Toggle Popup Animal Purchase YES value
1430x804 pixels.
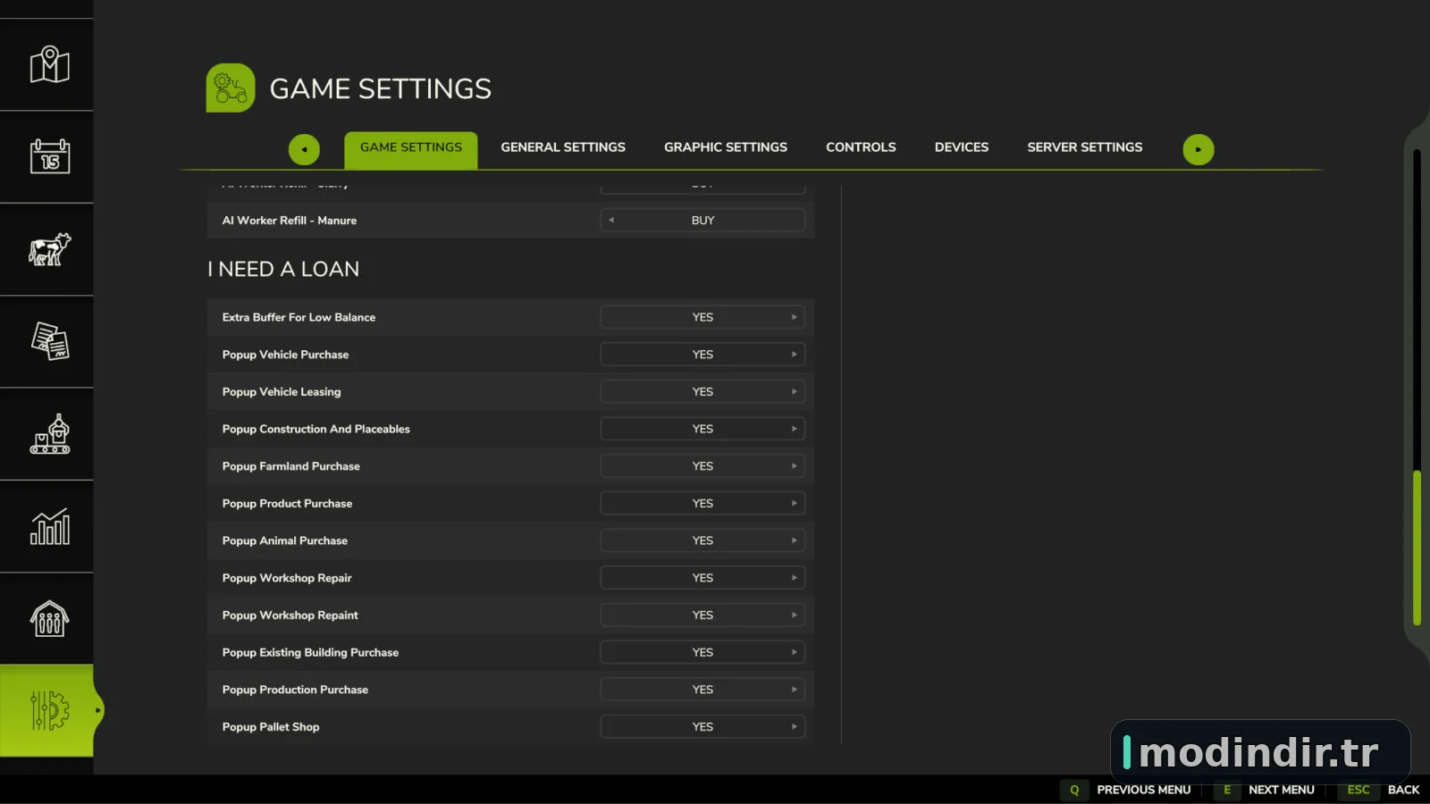pyautogui.click(x=702, y=540)
